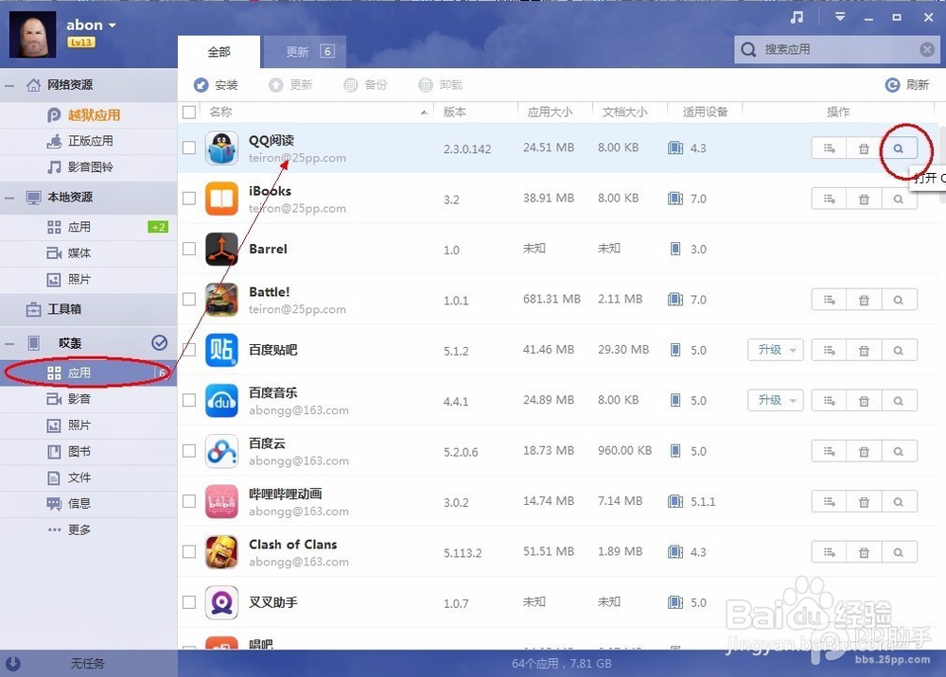Click the QQ阅读 penguin app icon
Screen dimensions: 946x677
pos(221,148)
